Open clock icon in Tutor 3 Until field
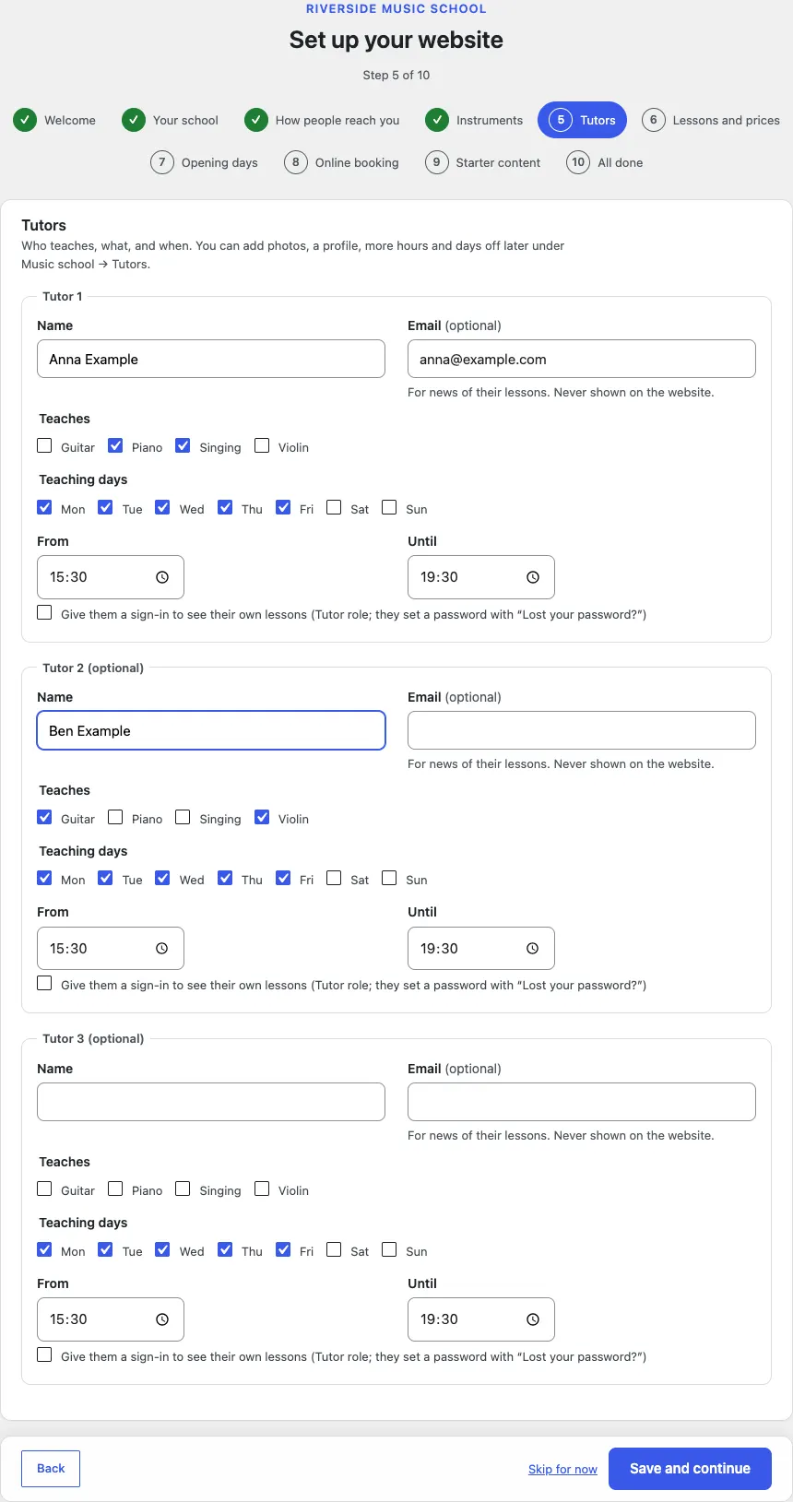793x1502 pixels. [x=533, y=1319]
